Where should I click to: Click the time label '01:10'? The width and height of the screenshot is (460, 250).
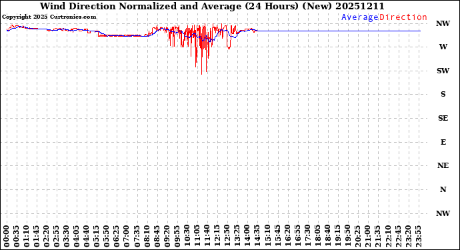point(27,237)
